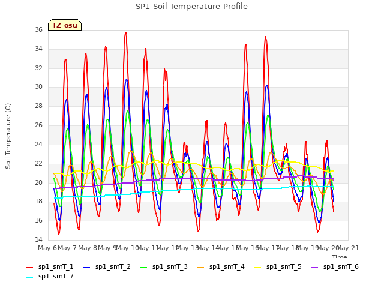Click the partially visible Time axis label
384x288 pixels.
click(340, 256)
